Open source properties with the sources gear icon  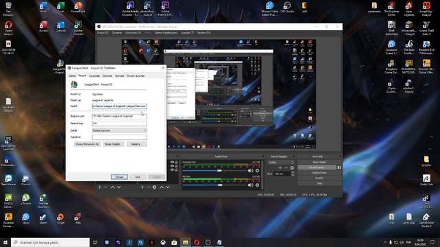[154, 187]
